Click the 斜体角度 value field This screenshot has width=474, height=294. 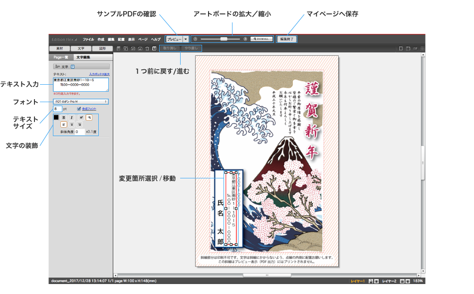79,132
